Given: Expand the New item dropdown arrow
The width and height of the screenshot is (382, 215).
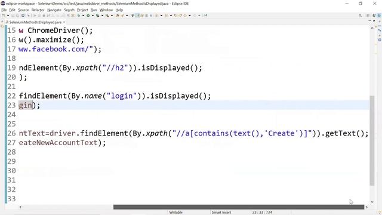Looking at the screenshot, I should [8, 16].
